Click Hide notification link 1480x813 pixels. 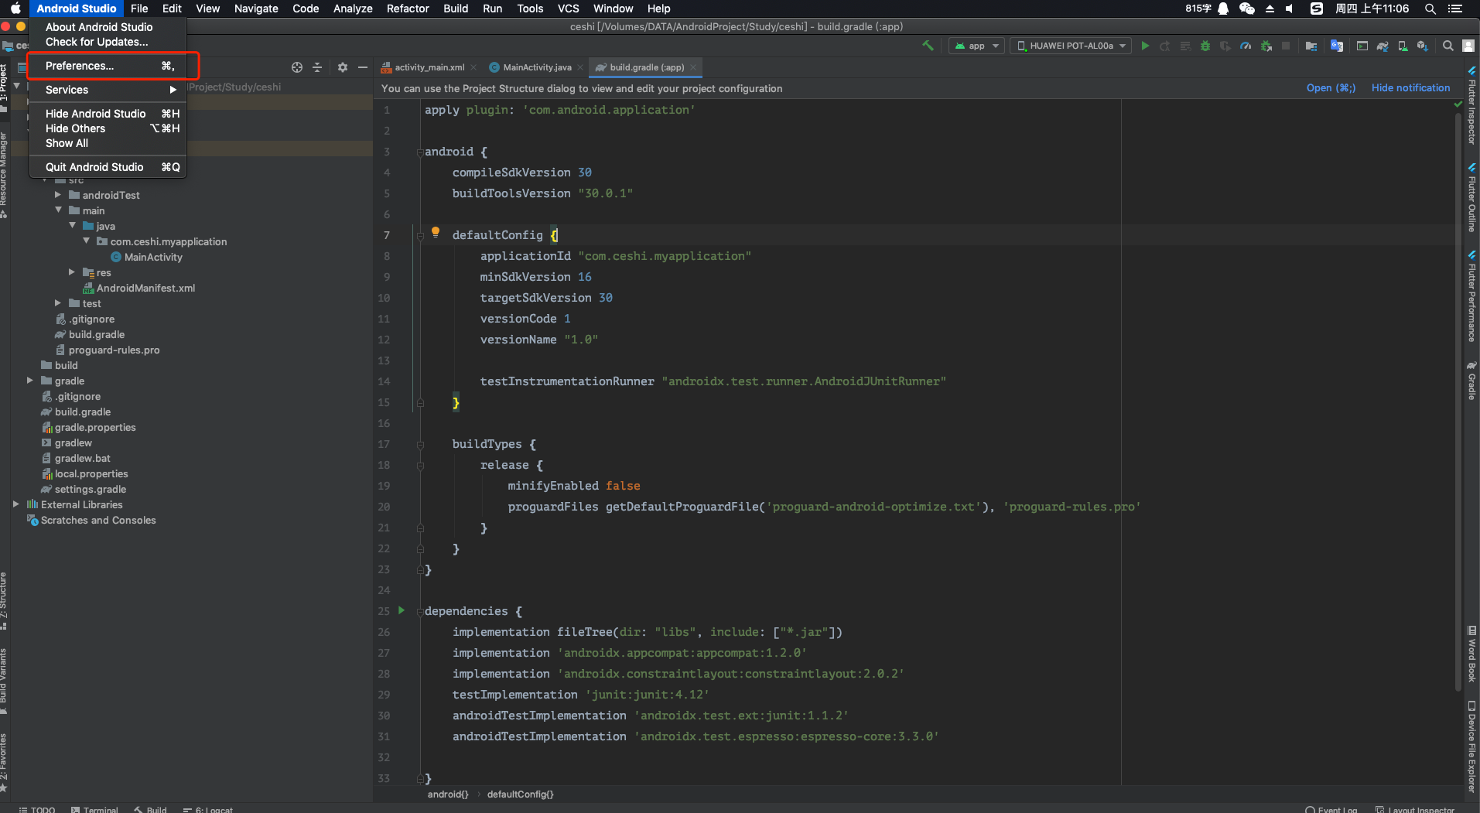point(1410,87)
